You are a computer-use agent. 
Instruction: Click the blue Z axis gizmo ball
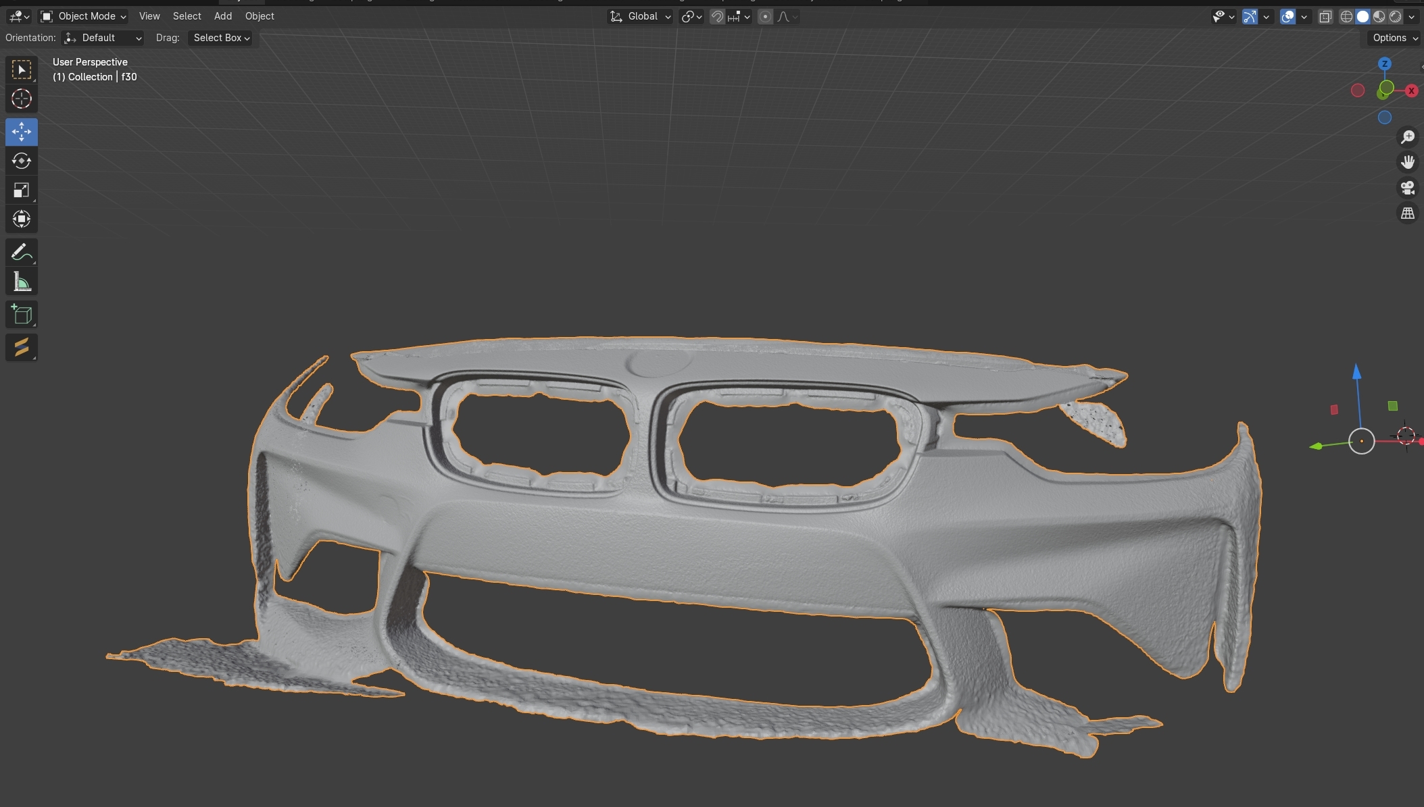[1385, 63]
